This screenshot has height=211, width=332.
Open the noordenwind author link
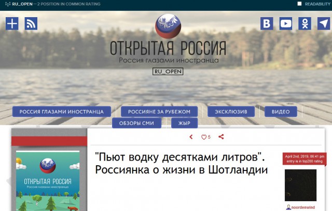pyautogui.click(x=303, y=207)
